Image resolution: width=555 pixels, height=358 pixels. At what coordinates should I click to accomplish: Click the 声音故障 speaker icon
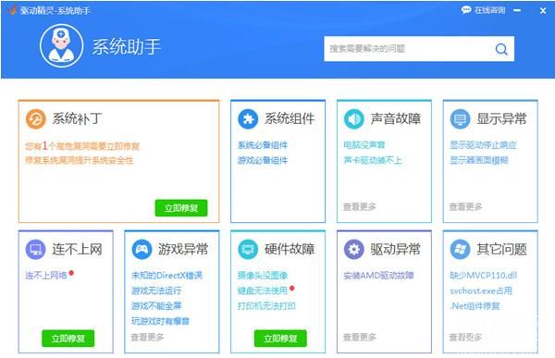(354, 118)
